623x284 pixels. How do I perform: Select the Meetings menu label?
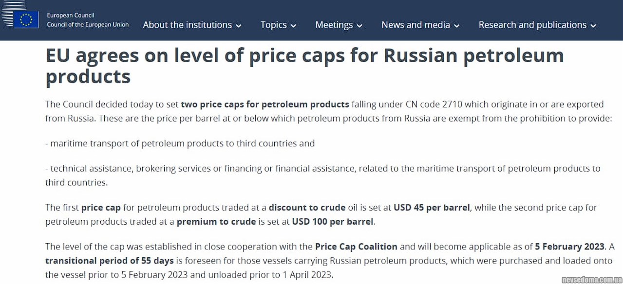[x=334, y=25]
